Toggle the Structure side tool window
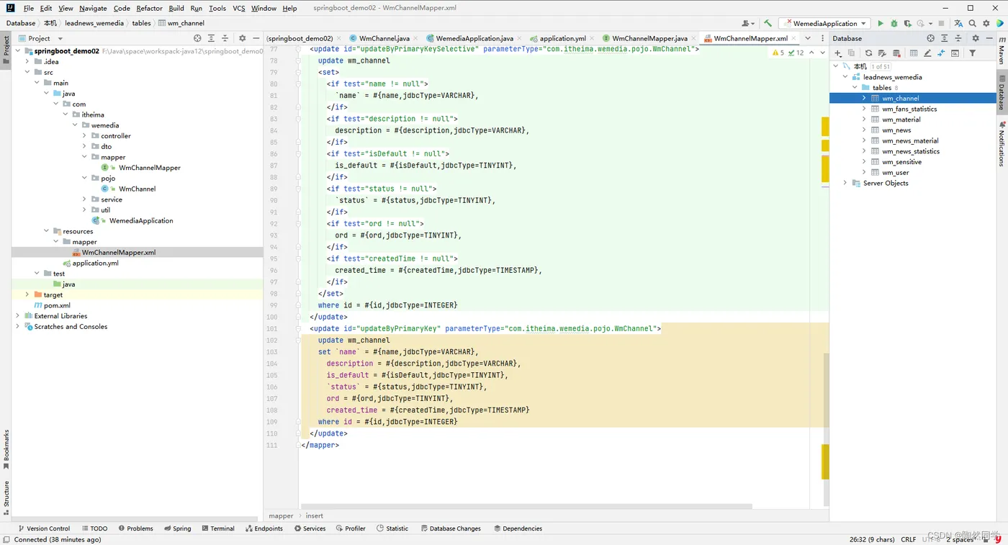This screenshot has height=545, width=1008. pos(6,497)
